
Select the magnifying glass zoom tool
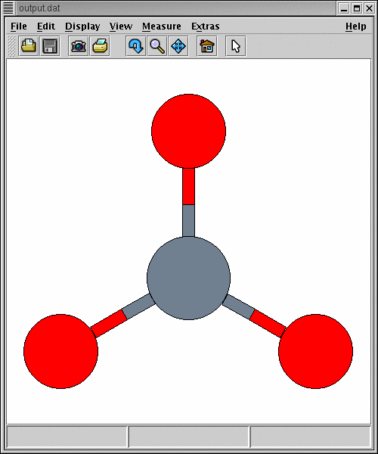157,46
